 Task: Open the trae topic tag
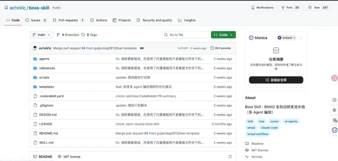tap(261, 121)
